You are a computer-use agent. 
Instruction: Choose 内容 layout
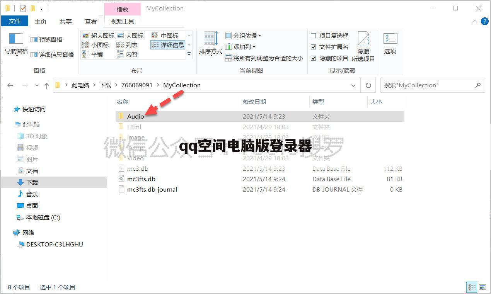click(128, 54)
